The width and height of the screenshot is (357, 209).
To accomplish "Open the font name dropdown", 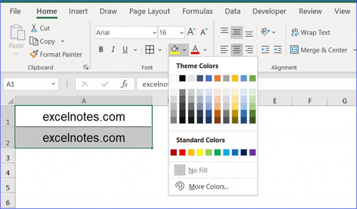I will [155, 32].
